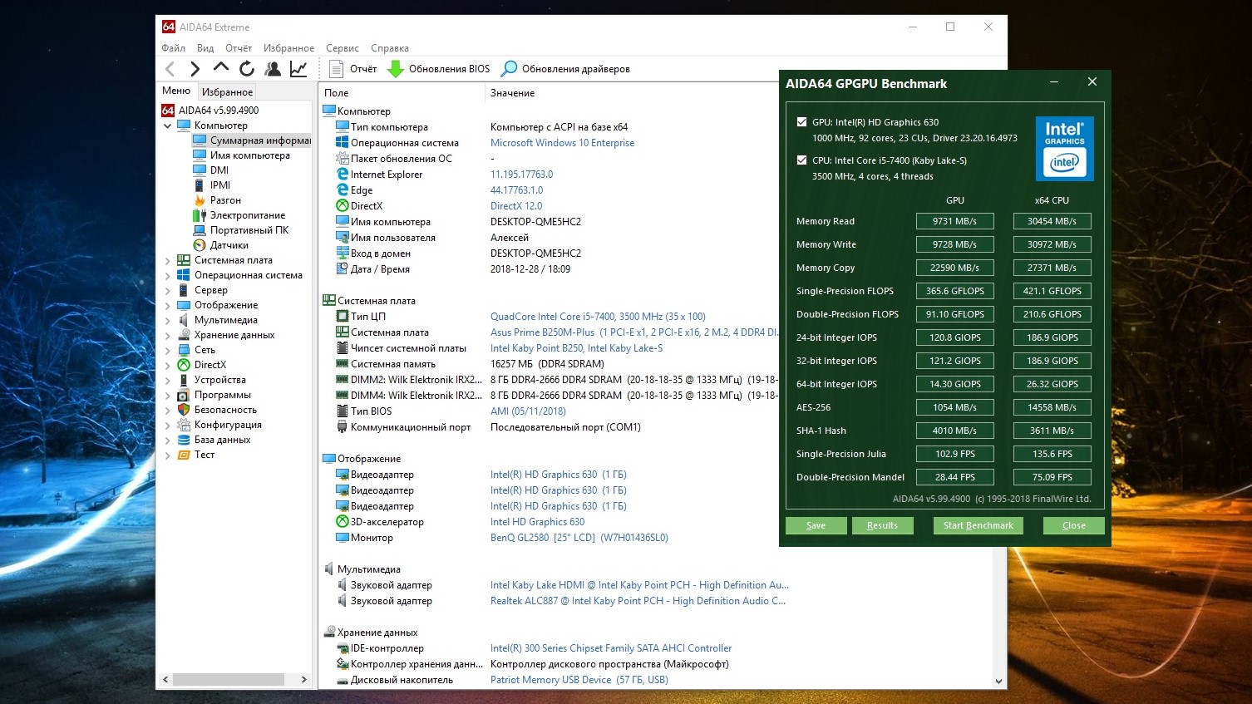This screenshot has width=1252, height=704.
Task: Go forward with the right arrow toolbar icon
Action: (x=195, y=69)
